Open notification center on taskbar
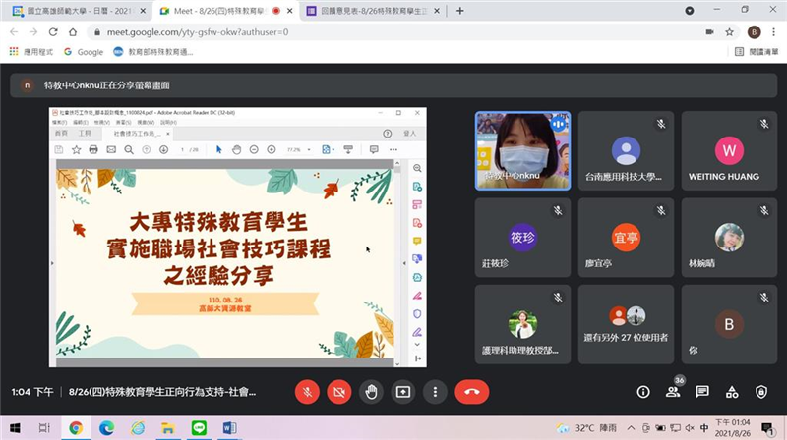 tap(767, 428)
